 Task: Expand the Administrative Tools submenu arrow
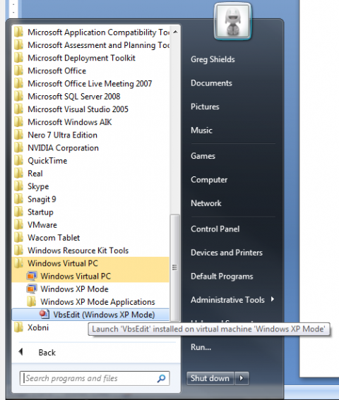tap(273, 299)
